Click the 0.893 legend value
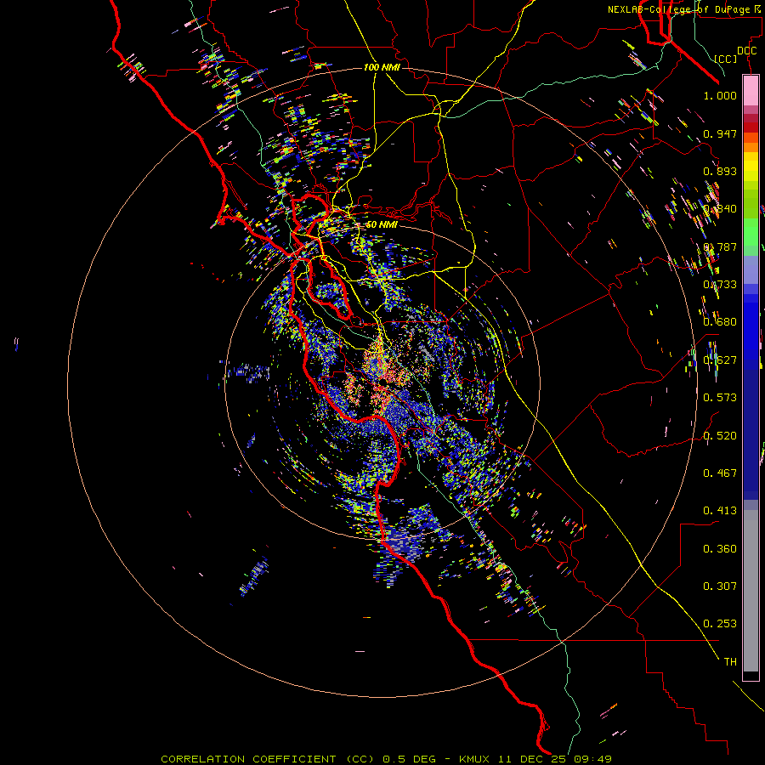The image size is (765, 765). tap(720, 171)
